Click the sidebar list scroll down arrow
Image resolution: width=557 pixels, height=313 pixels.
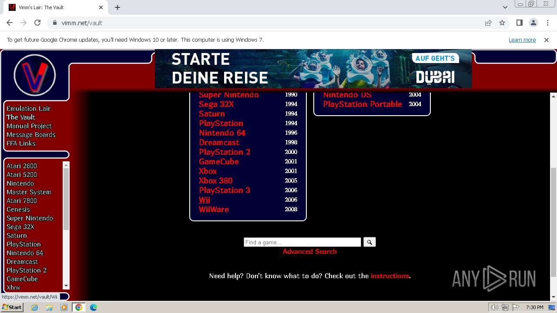pos(66,286)
